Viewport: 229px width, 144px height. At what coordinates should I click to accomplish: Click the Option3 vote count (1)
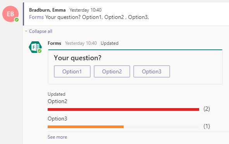pyautogui.click(x=207, y=126)
